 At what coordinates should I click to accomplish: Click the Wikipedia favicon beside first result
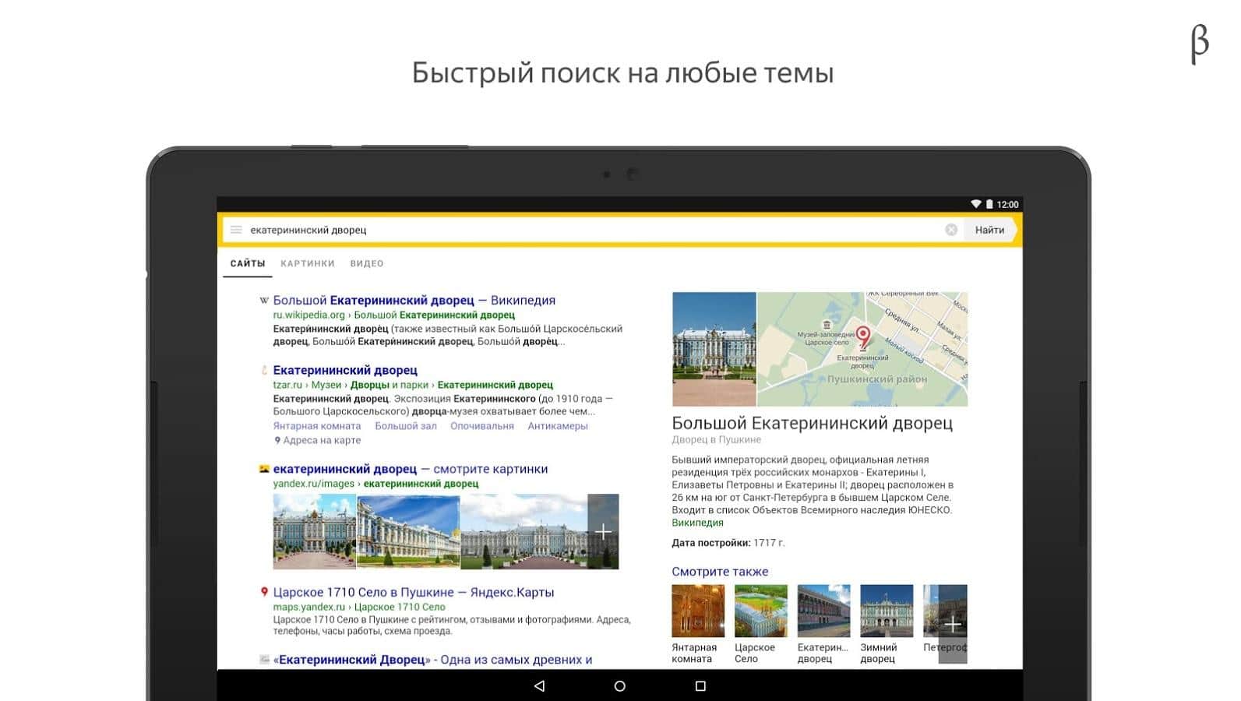coord(264,301)
